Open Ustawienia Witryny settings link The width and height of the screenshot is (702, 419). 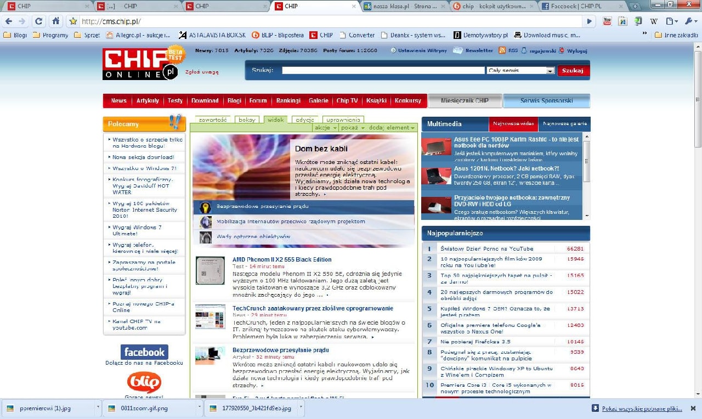[x=418, y=50]
